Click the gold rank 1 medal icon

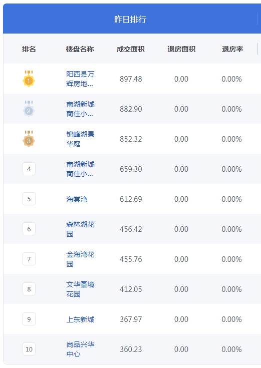[29, 79]
